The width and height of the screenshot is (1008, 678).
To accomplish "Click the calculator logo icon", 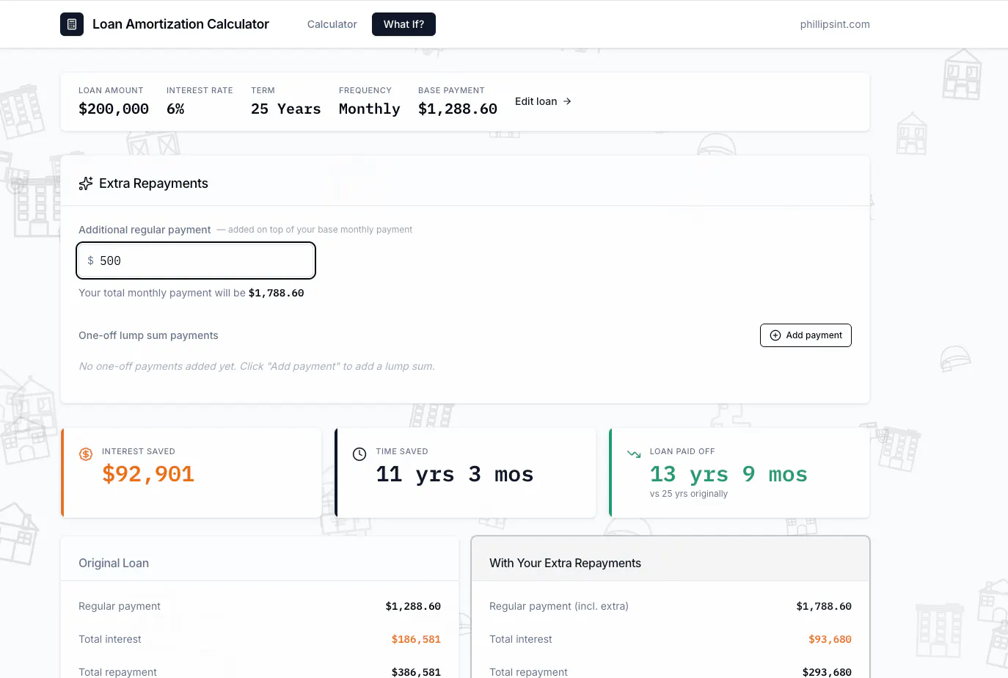I will (72, 24).
